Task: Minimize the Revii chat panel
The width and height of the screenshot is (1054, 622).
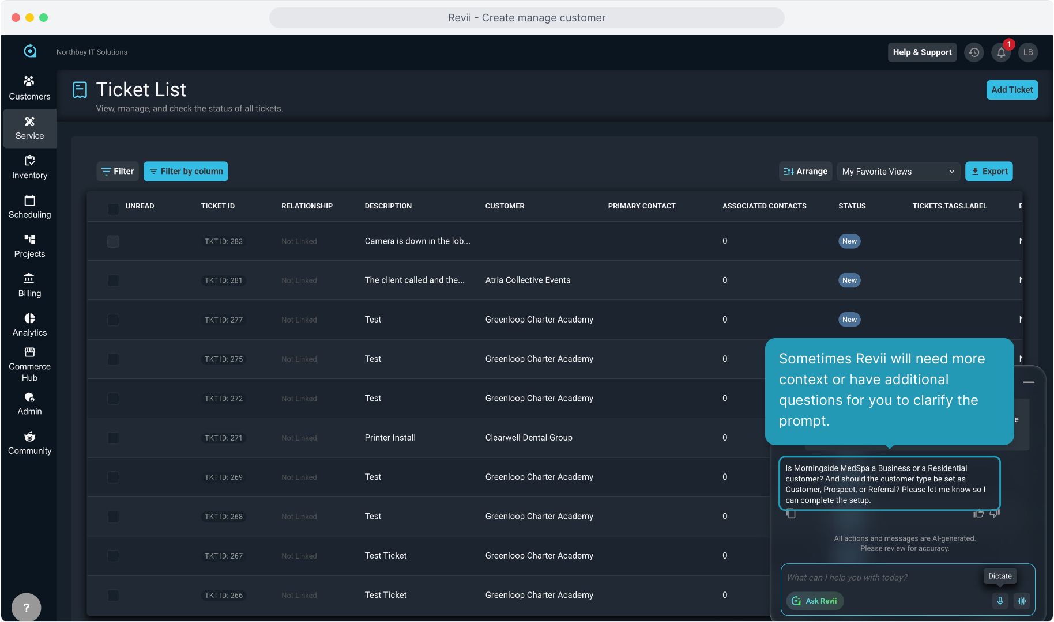Action: [1029, 382]
